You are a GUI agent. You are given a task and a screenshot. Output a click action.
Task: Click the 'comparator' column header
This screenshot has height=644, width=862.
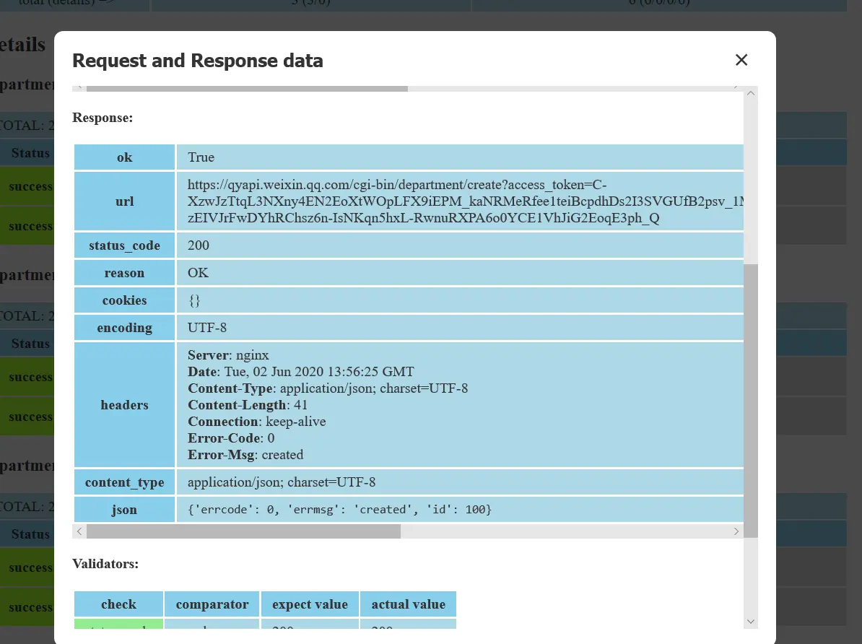(212, 604)
